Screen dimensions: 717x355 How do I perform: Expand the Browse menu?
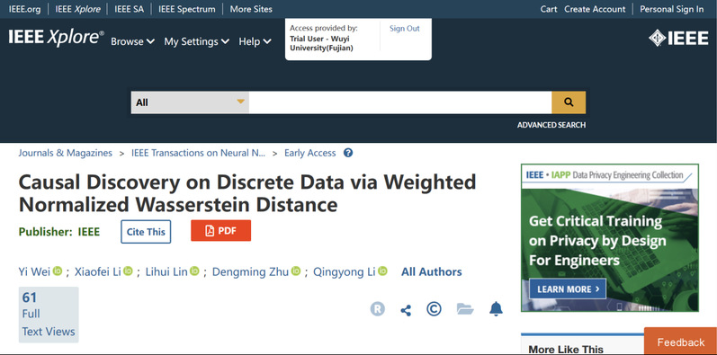(132, 41)
